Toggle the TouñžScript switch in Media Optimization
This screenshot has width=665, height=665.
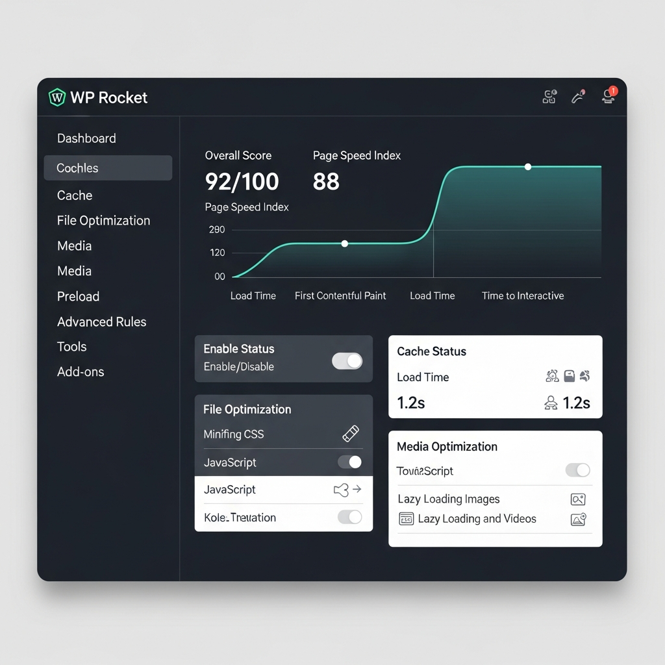(x=578, y=470)
